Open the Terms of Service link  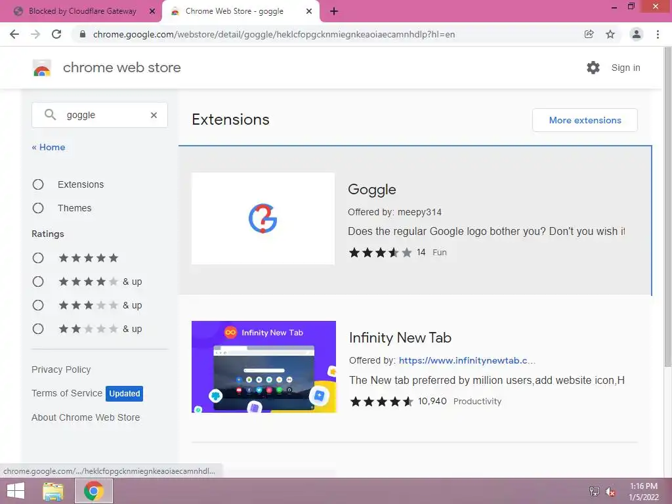67,393
